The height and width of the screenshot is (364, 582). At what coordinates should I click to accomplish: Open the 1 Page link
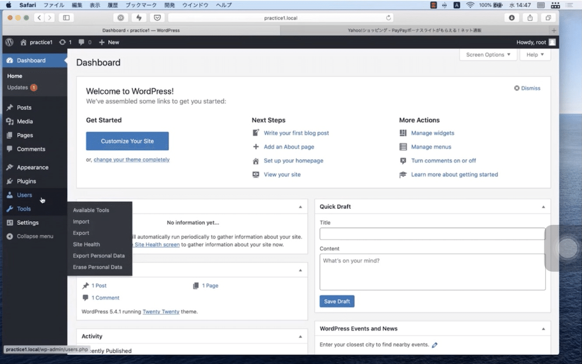click(210, 286)
